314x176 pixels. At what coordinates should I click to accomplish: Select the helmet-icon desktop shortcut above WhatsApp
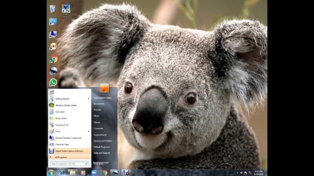point(53,71)
